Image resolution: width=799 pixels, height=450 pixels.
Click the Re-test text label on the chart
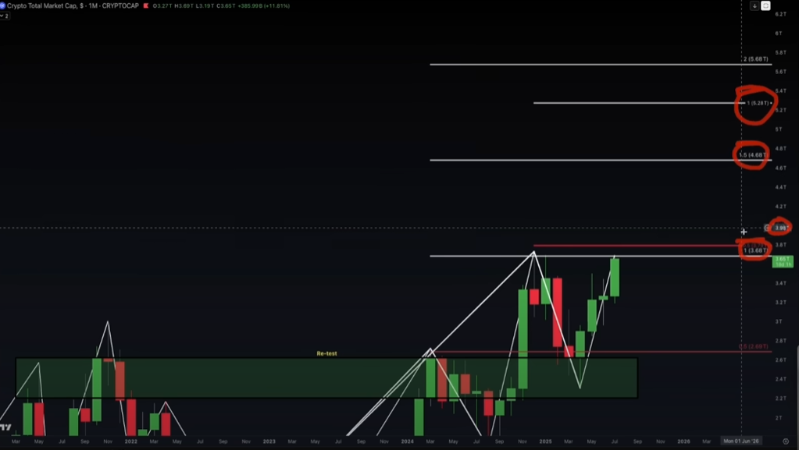[x=326, y=353]
